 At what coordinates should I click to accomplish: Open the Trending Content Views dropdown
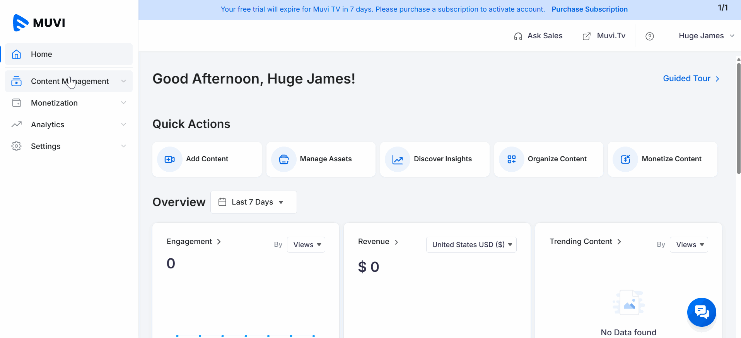(x=689, y=244)
